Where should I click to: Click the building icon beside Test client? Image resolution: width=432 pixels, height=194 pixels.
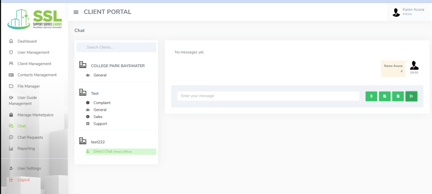point(83,92)
